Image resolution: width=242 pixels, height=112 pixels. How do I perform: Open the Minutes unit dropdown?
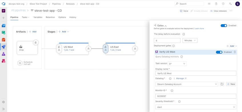coord(190,40)
